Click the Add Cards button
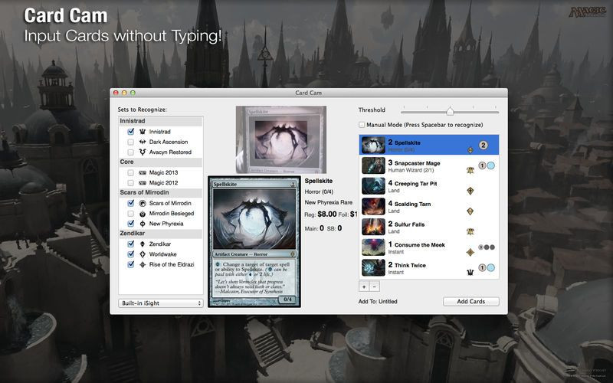Viewport: 613px width, 383px height. coord(470,301)
